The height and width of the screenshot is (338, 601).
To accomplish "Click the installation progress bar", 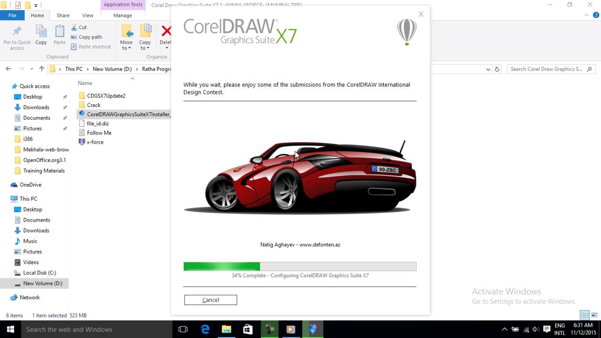I will (x=300, y=267).
